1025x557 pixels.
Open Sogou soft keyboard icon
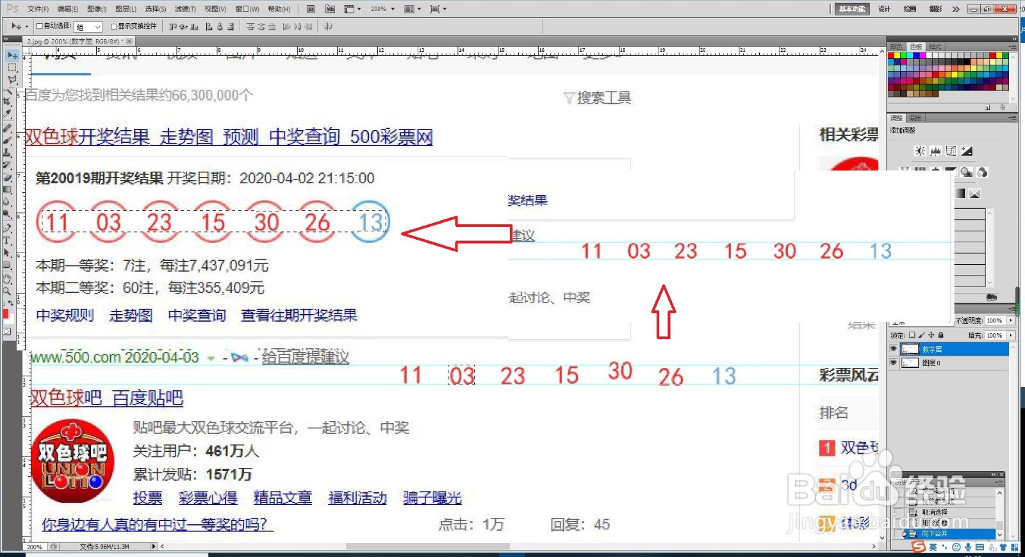coord(980,547)
